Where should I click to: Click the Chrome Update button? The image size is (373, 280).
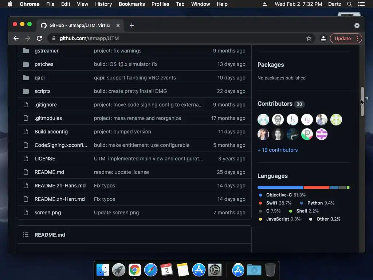click(x=342, y=38)
